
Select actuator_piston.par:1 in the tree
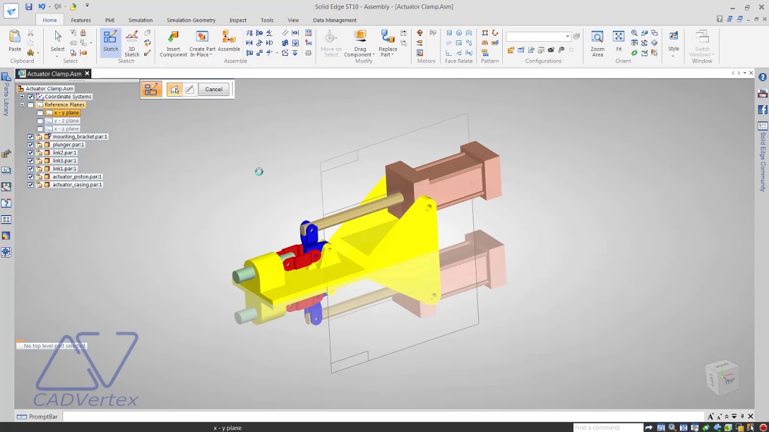pyautogui.click(x=77, y=177)
